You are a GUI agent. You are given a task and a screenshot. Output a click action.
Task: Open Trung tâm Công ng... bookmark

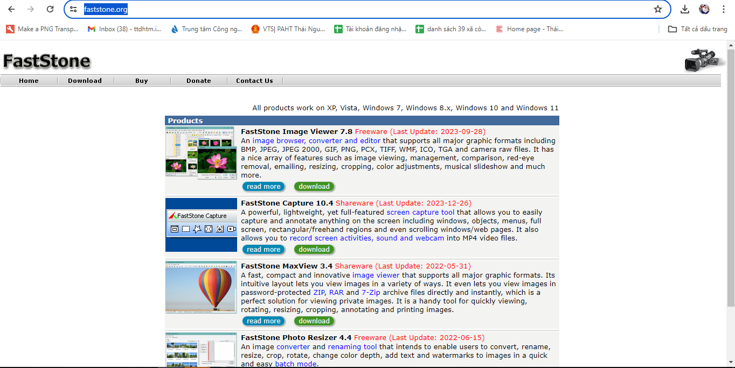(x=206, y=29)
